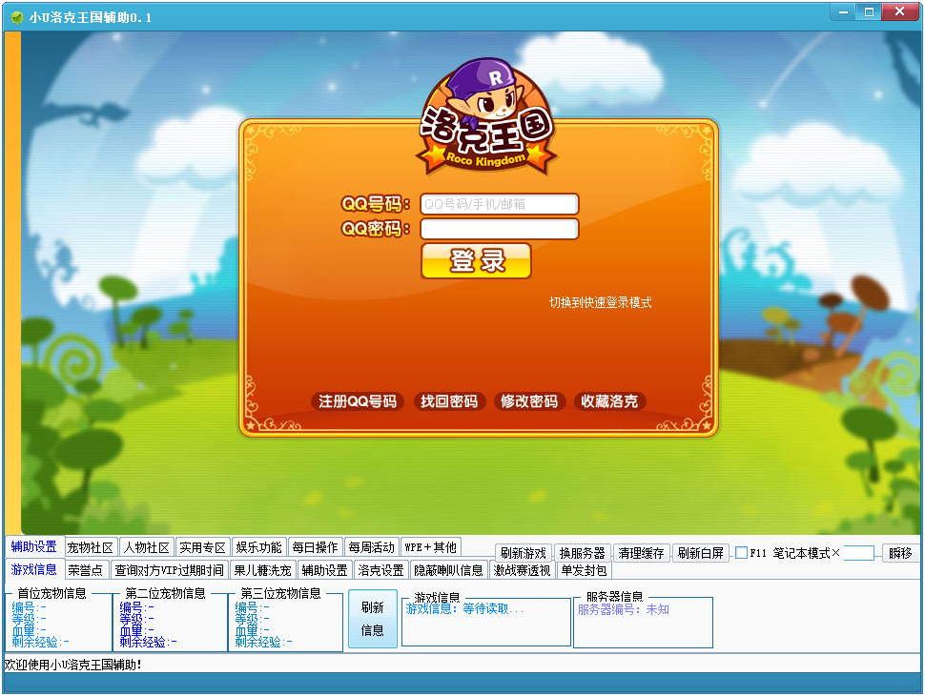Open the 辅助设置 top tab

point(33,546)
